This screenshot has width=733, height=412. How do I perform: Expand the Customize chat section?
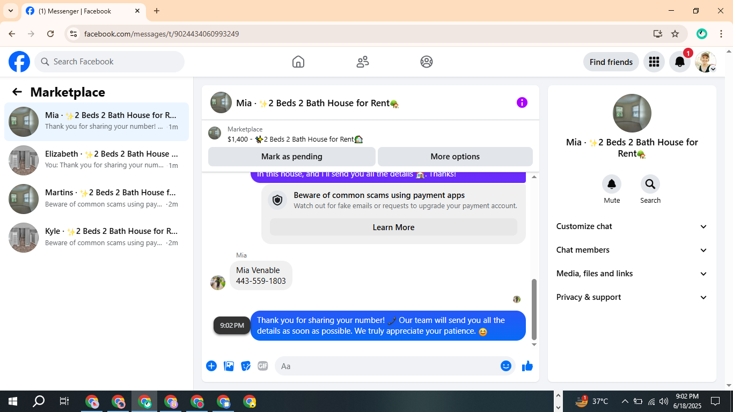click(632, 226)
